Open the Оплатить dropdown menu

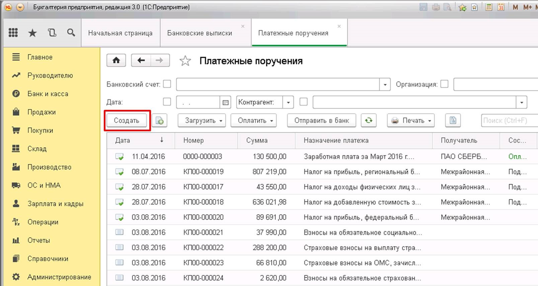[253, 121]
